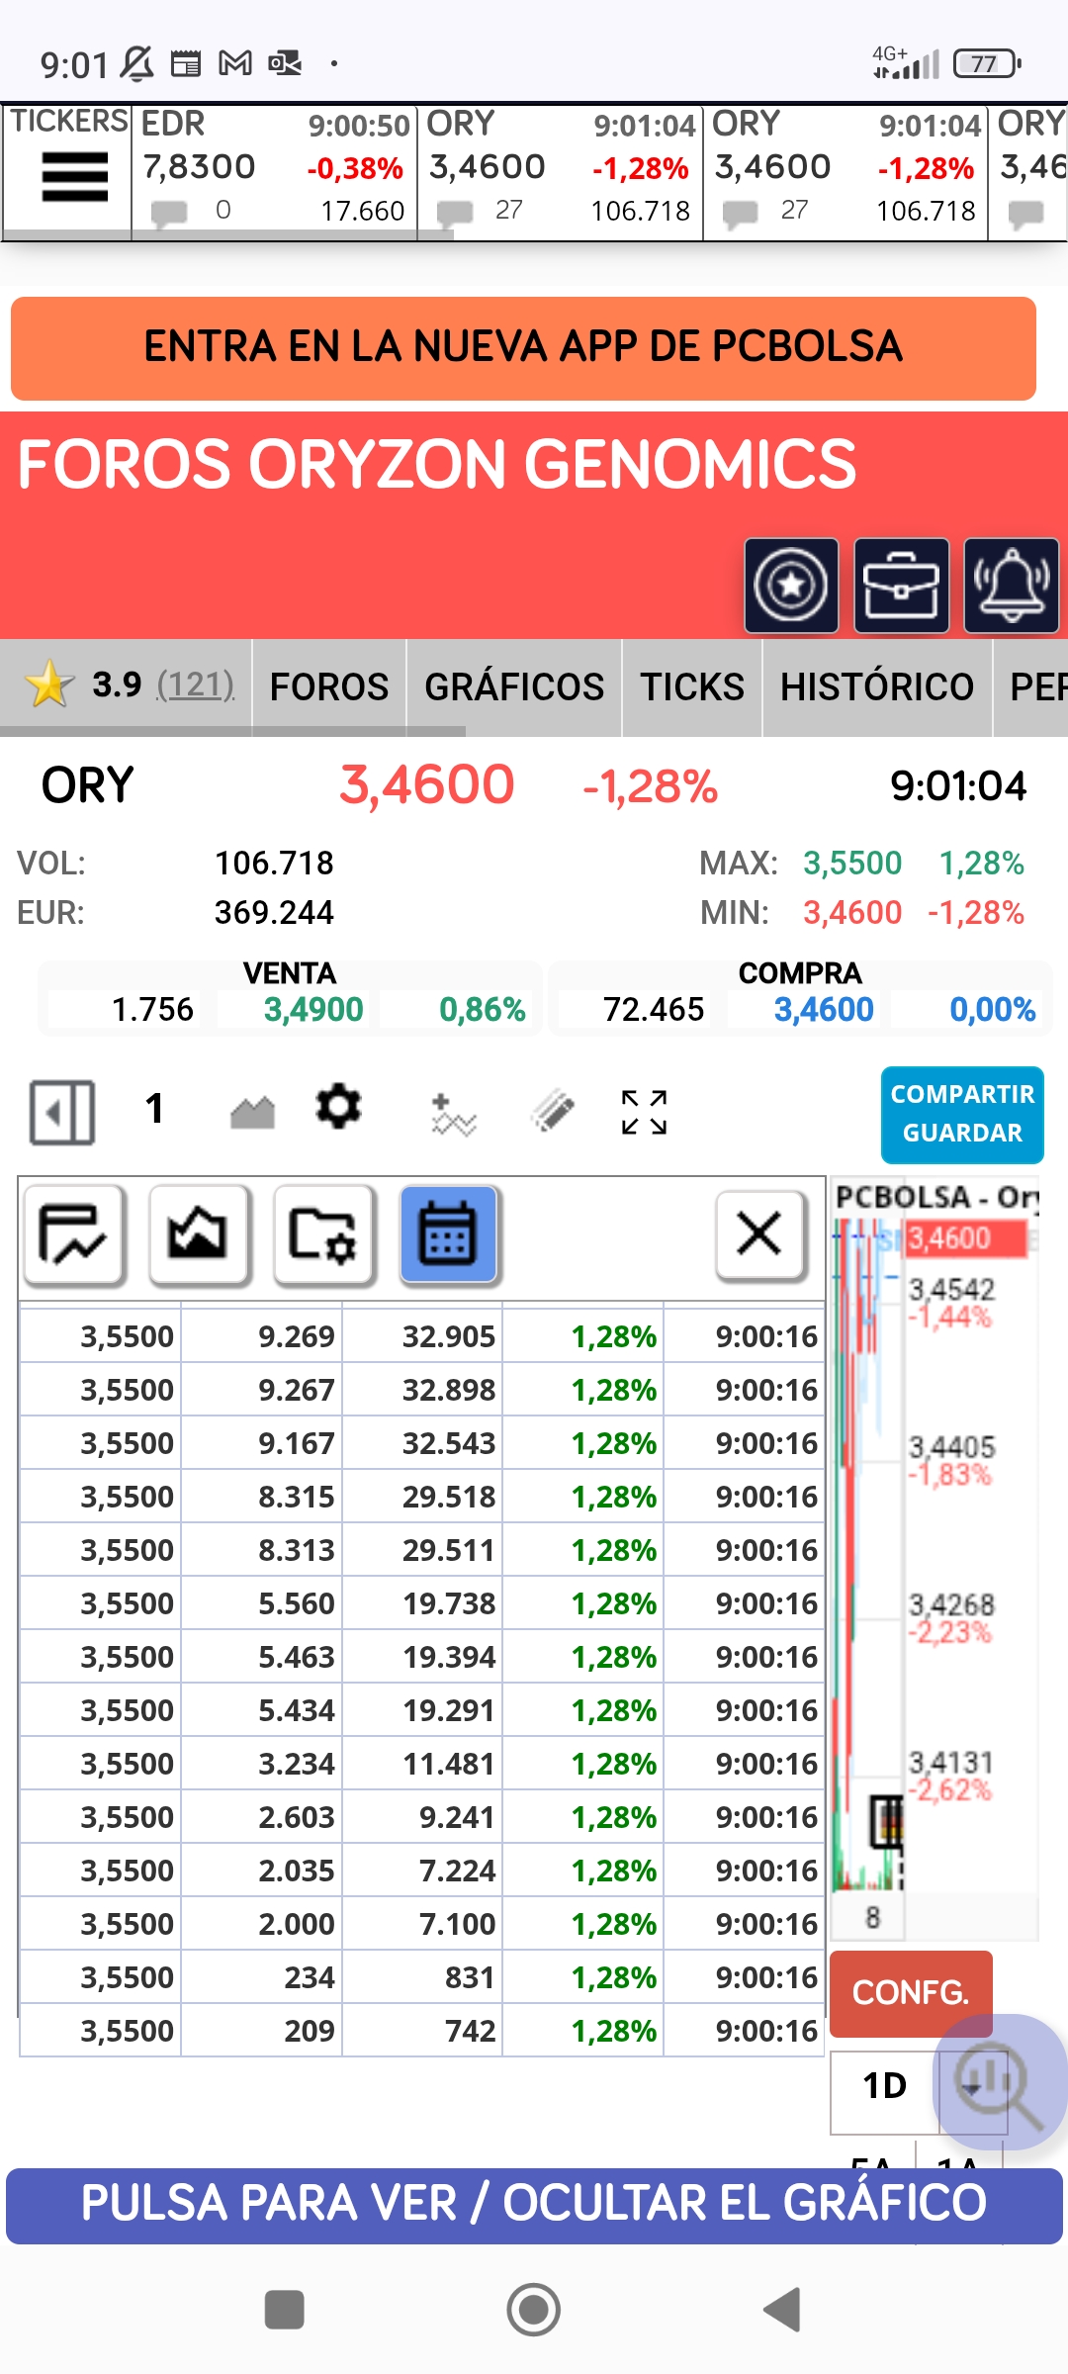Open the briefcase portfolio icon
The image size is (1068, 2374).
pos(901,586)
